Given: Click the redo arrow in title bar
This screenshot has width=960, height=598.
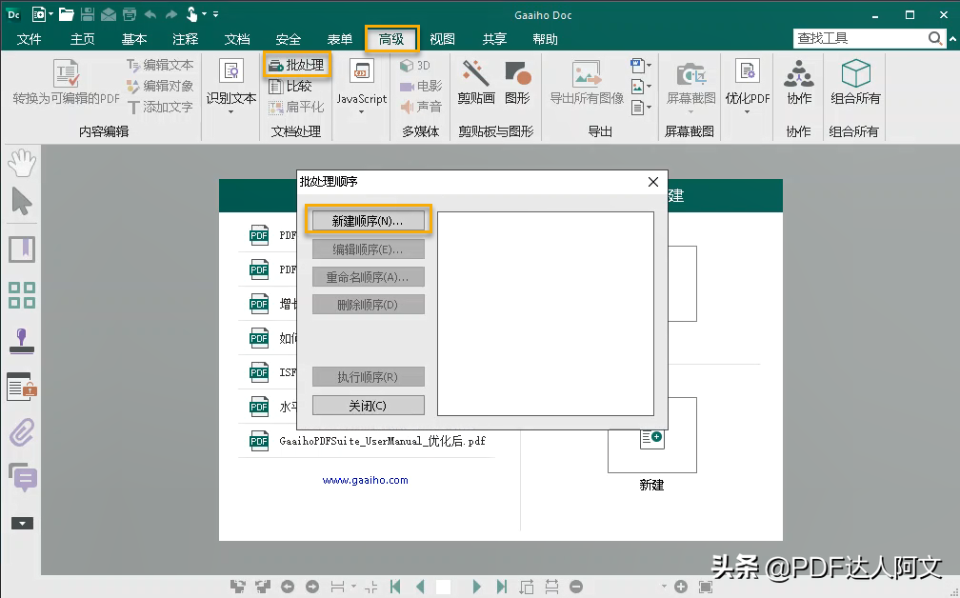Looking at the screenshot, I should point(170,14).
